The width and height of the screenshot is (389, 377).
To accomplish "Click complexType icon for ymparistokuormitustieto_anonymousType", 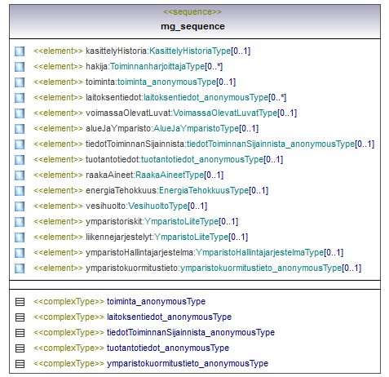I will tap(20, 364).
